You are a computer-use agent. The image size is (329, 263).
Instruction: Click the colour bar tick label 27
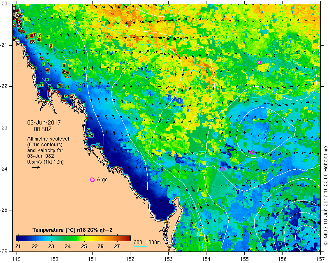coord(117,246)
